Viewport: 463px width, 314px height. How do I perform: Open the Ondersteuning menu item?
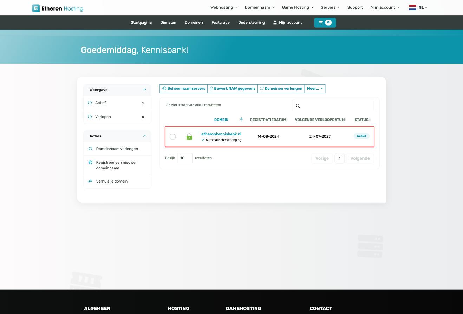pos(252,22)
